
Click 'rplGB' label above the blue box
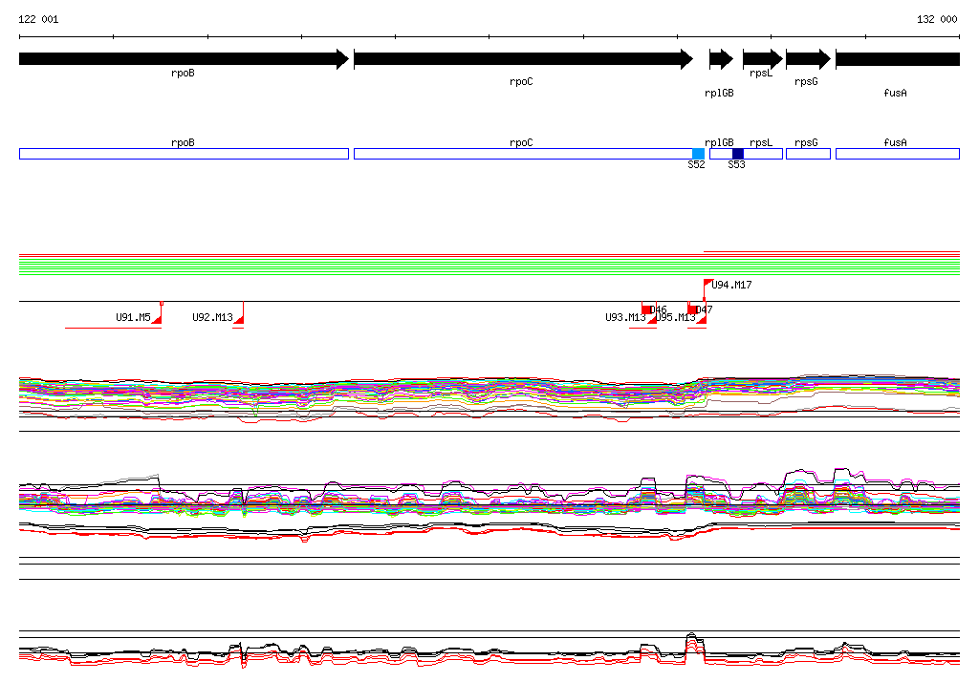tap(719, 143)
